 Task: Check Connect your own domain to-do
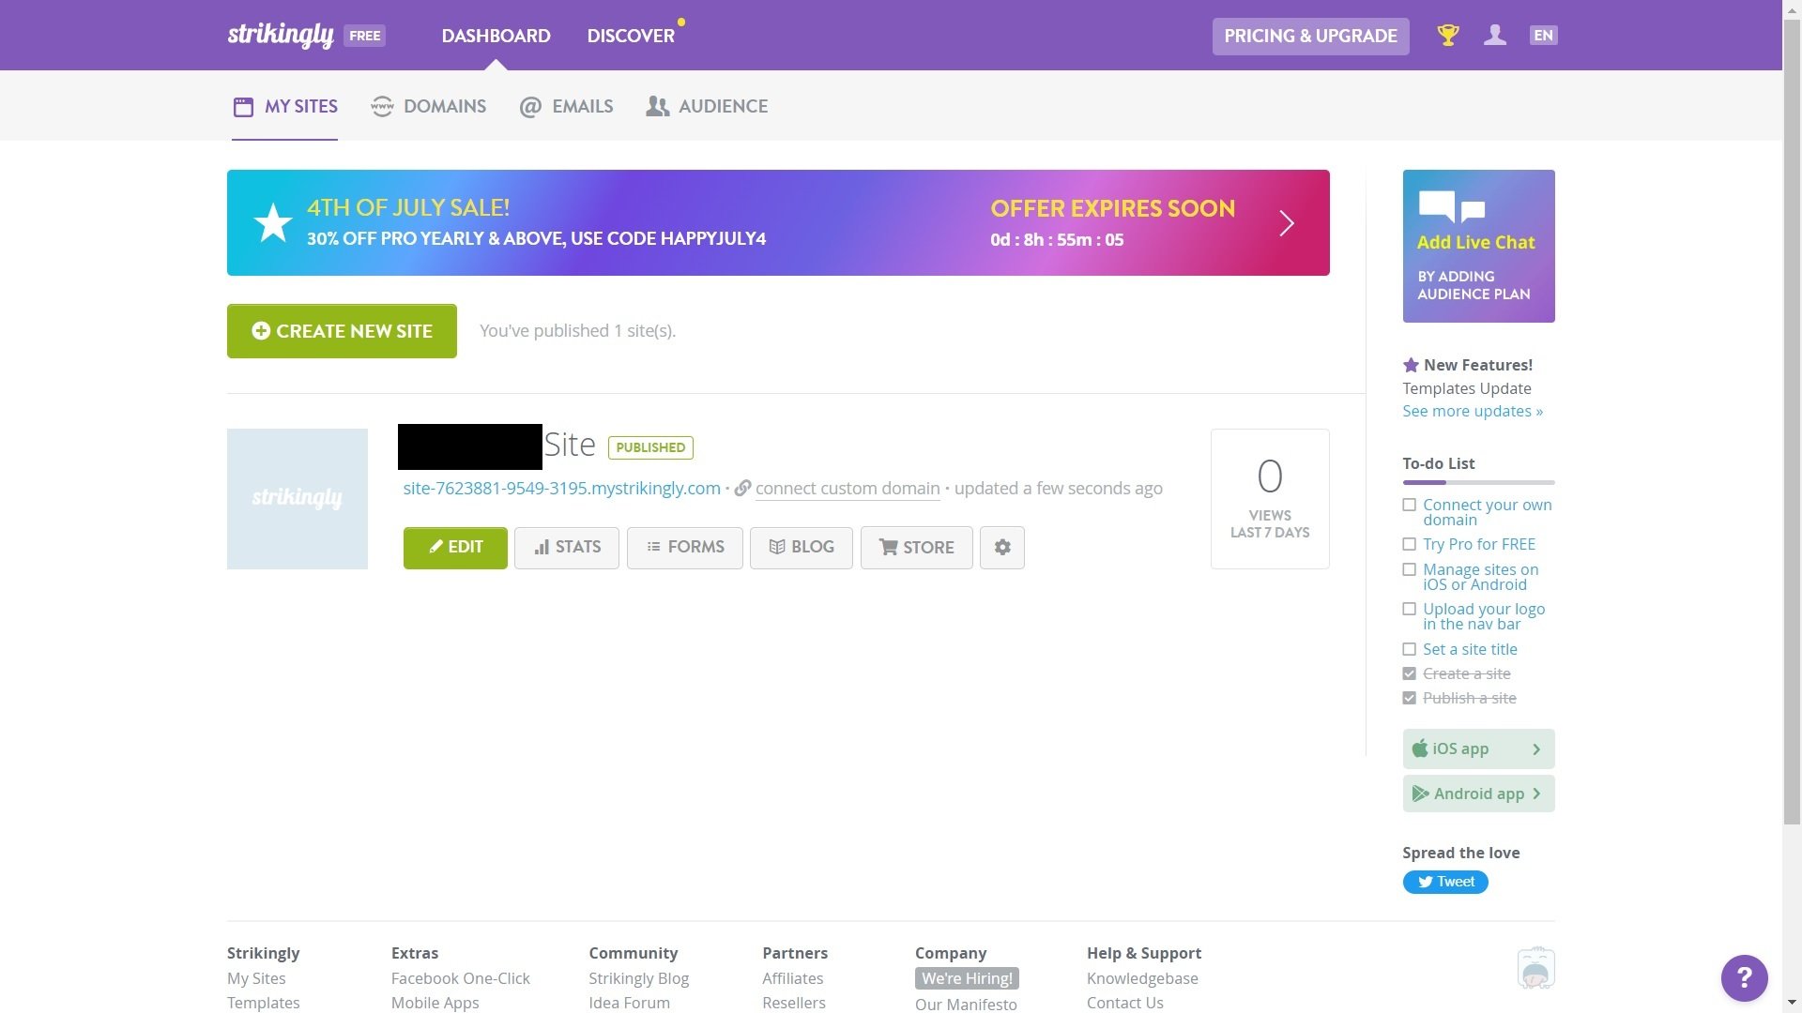click(1409, 505)
